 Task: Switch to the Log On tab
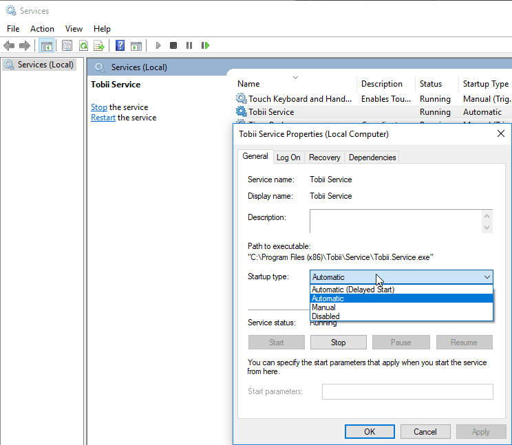pyautogui.click(x=288, y=158)
